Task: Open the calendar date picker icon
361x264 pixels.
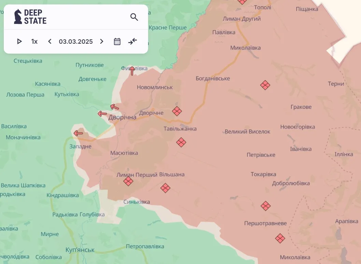Action: (117, 41)
